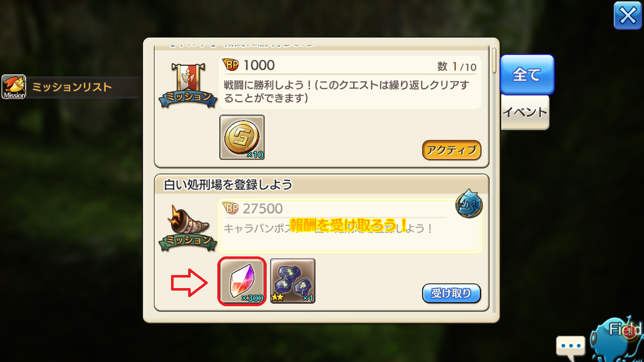Tap the flag mission banner emblem

tap(184, 84)
